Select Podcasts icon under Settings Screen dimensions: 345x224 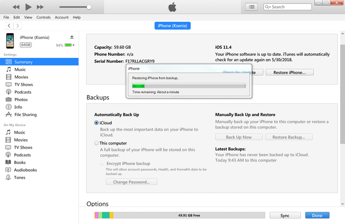click(9, 92)
